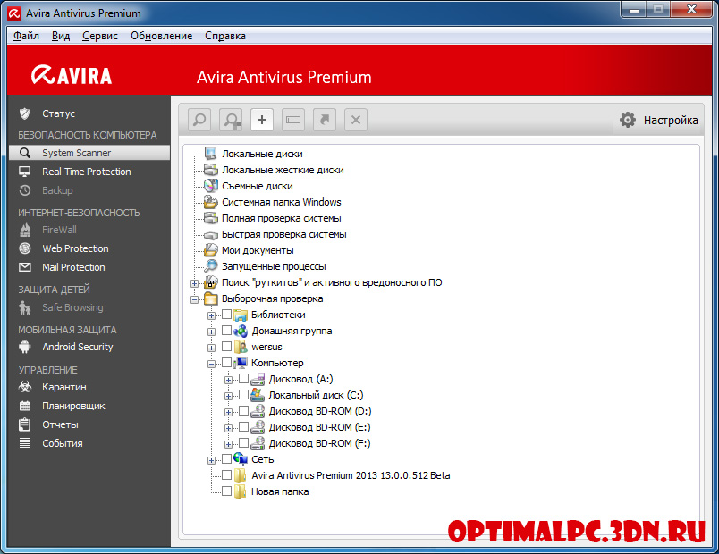Click the clipboard icon beside Отчеты

[x=25, y=424]
